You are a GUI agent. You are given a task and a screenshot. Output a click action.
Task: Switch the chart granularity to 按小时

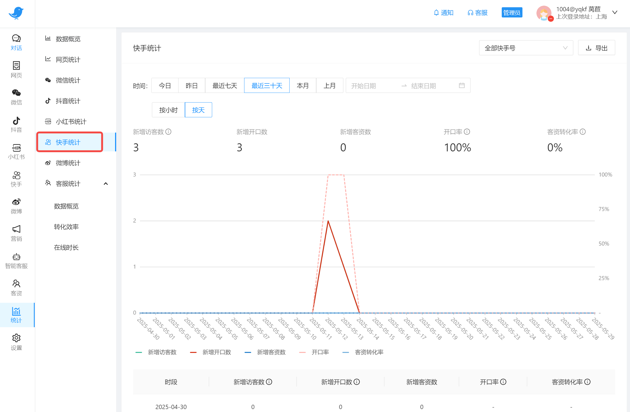tap(168, 110)
